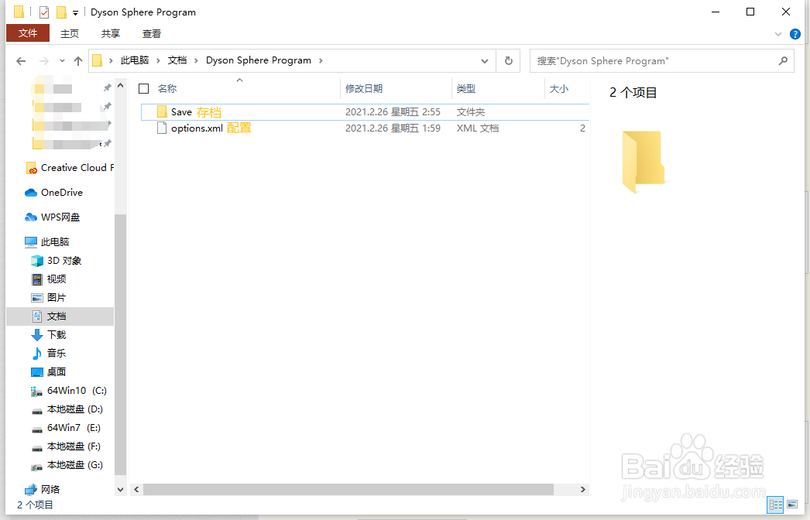Sort by 类型 column header

coord(466,89)
